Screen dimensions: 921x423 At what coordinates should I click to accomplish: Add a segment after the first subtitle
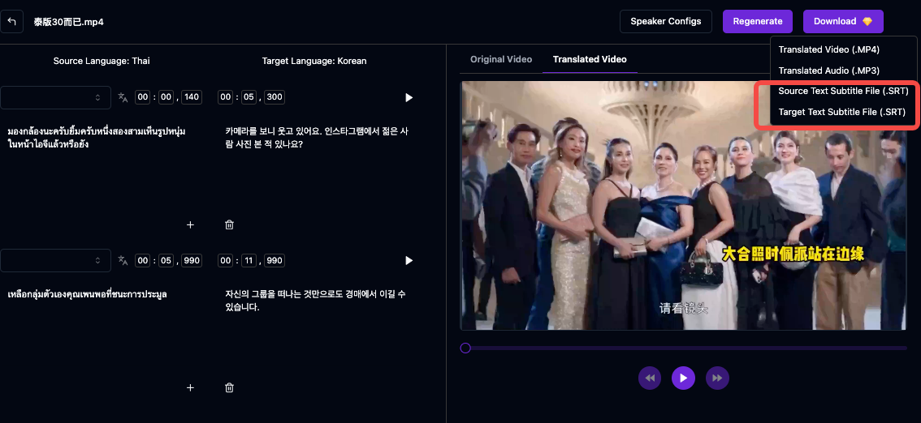[190, 224]
